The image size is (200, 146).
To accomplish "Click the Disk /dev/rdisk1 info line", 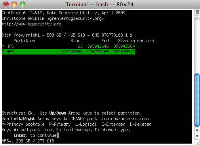I will point(67,35).
